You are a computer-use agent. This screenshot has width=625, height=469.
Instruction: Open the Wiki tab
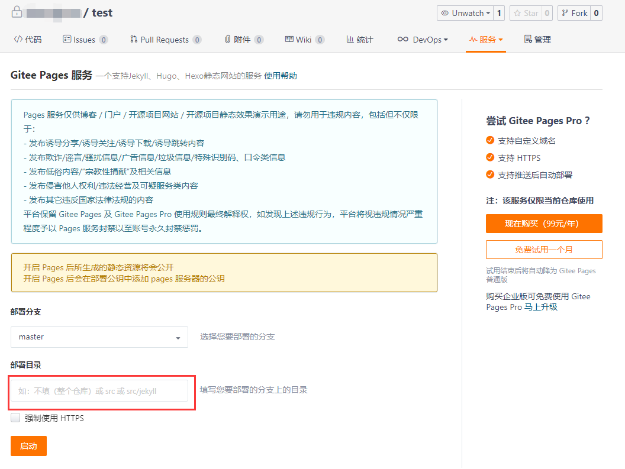pyautogui.click(x=305, y=40)
